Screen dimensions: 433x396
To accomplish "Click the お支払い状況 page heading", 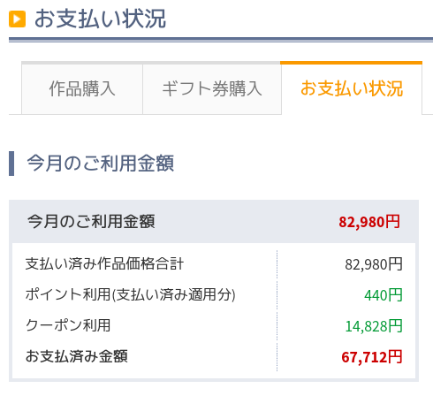I will tap(100, 19).
